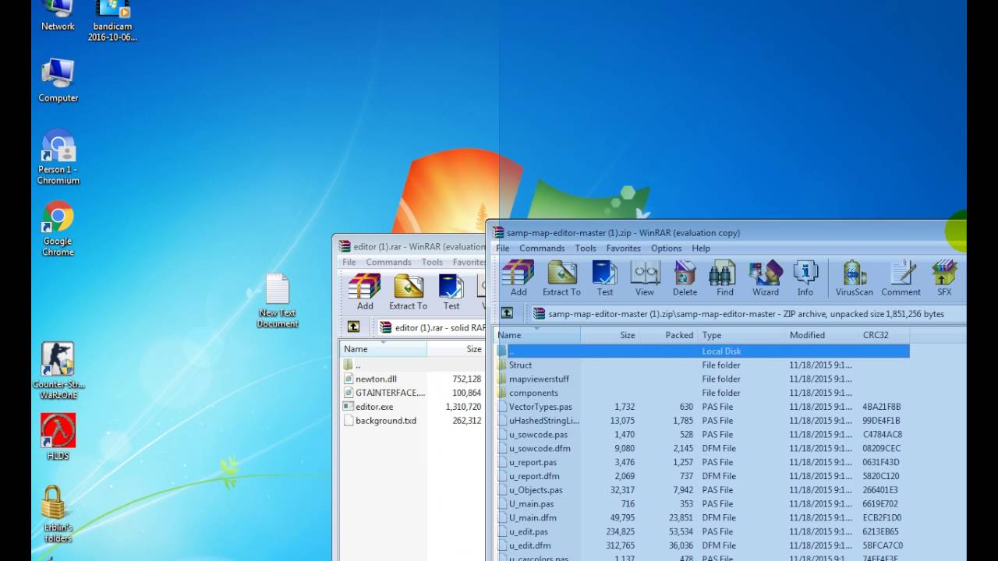Viewport: 998px width, 561px height.
Task: Select u_Objects.pas file
Action: point(702,490)
